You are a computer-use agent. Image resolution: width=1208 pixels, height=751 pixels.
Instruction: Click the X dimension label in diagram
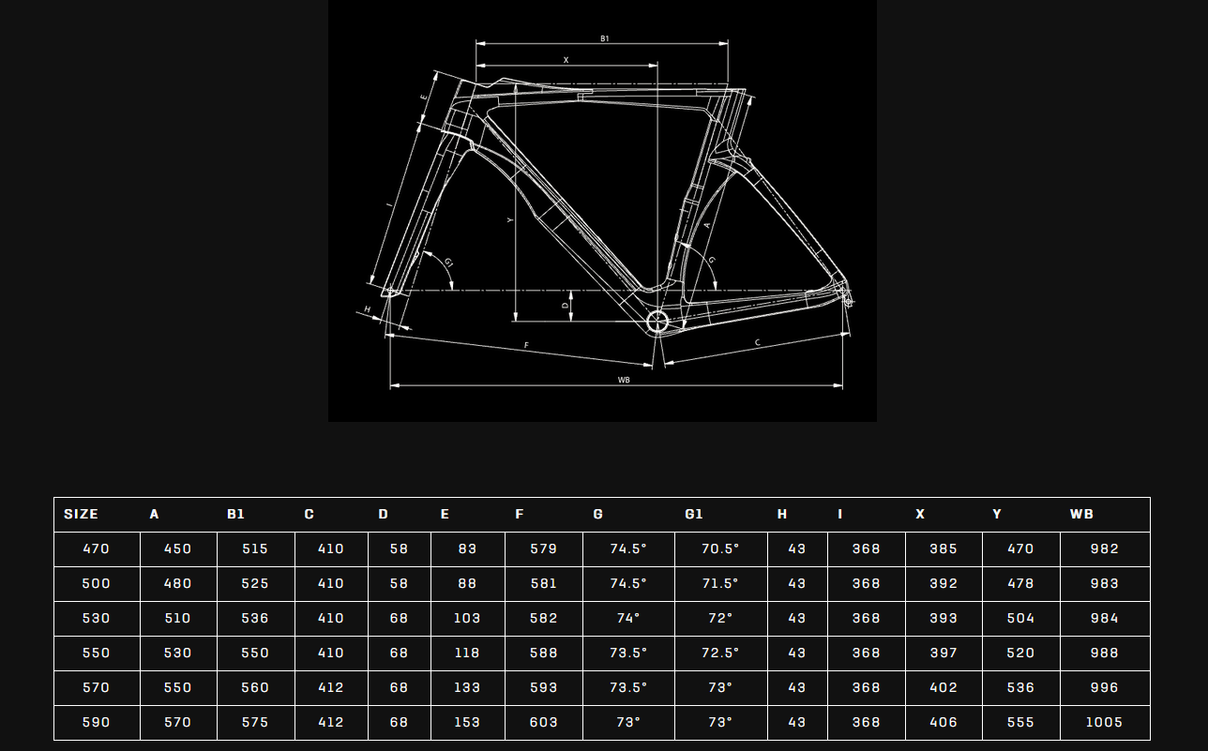[566, 60]
